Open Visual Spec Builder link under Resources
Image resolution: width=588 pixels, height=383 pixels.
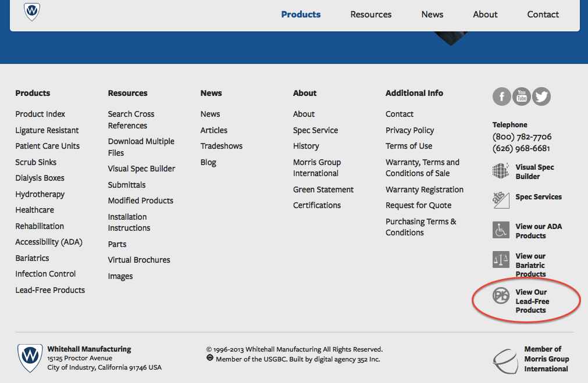141,169
